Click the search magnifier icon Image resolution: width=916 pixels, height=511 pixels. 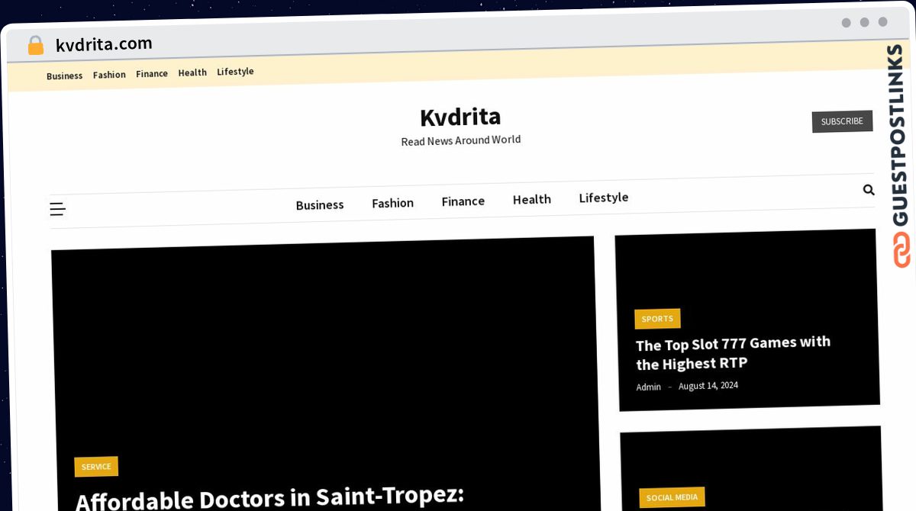click(x=869, y=190)
